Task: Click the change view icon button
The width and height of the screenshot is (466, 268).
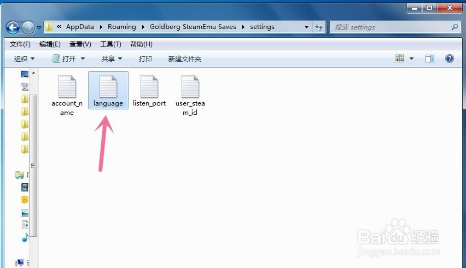Action: click(x=399, y=59)
